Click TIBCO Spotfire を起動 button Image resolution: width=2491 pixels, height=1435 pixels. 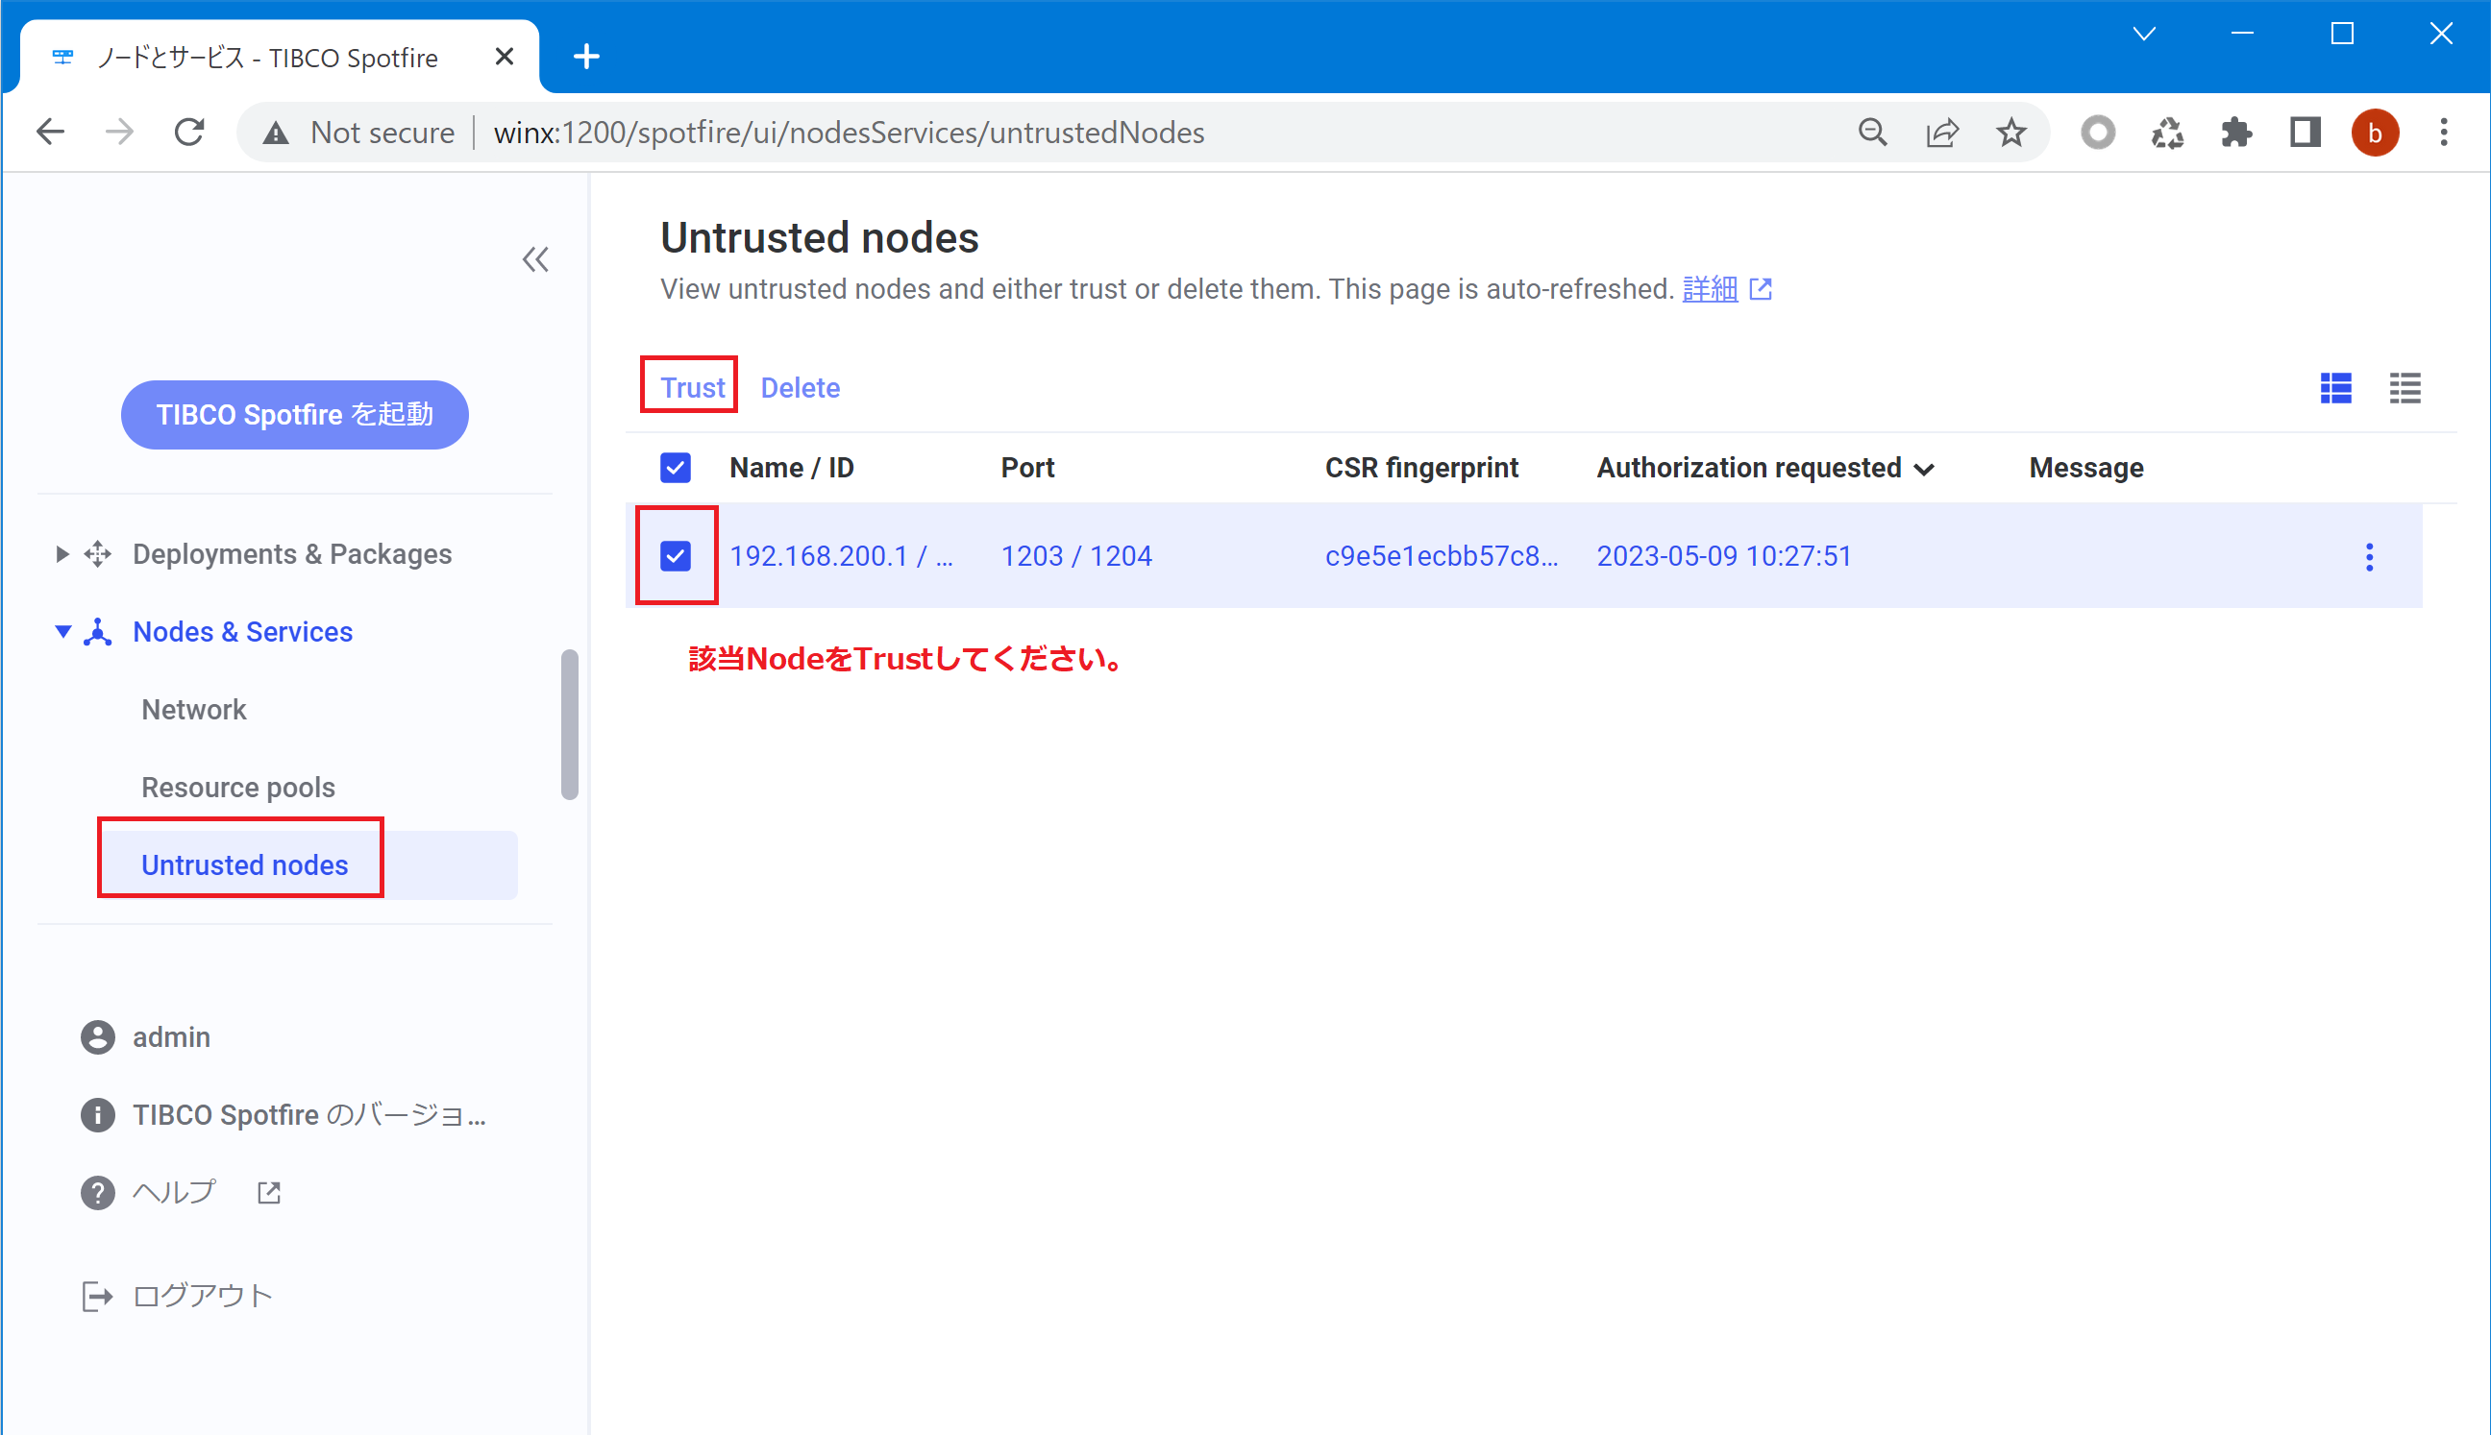(295, 415)
